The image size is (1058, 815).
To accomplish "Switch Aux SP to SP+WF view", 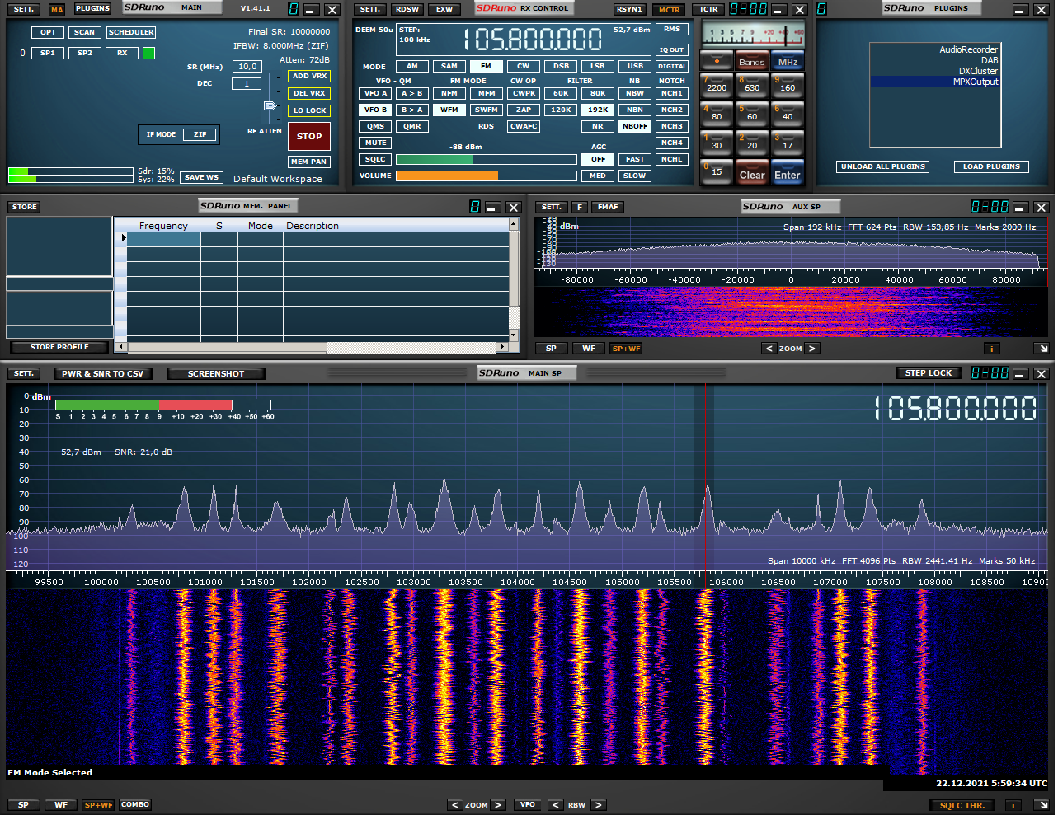I will (626, 349).
